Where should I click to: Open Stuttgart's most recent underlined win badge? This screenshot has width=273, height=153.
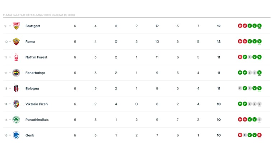coord(259,26)
